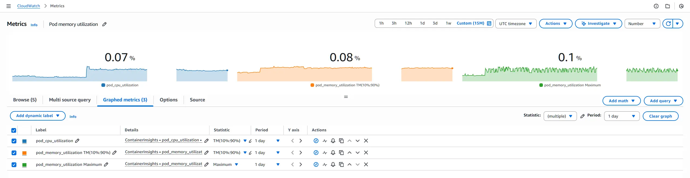Switch to the Browse (5) tab
This screenshot has height=178, width=690.
click(x=25, y=100)
